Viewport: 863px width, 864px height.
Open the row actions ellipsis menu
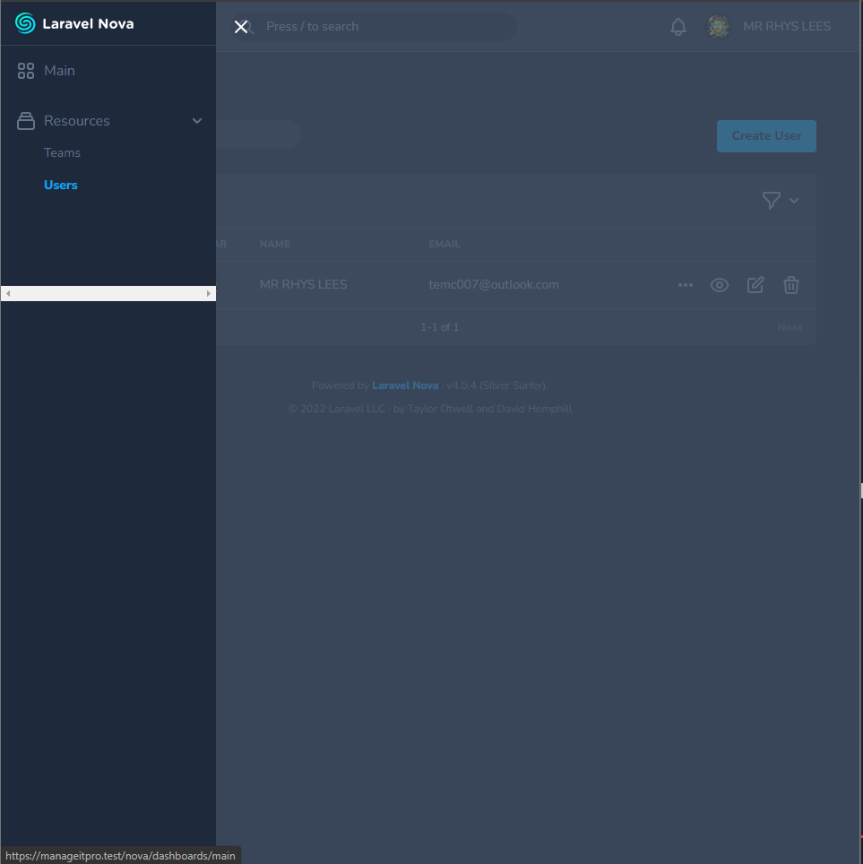pyautogui.click(x=686, y=285)
